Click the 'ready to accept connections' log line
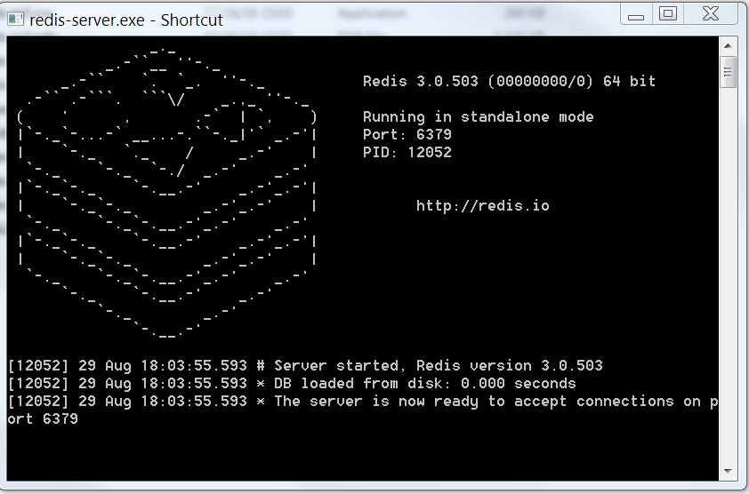749x494 pixels. pos(363,402)
